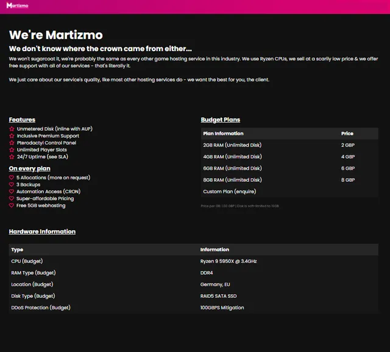This screenshot has height=352, width=390.
Task: Click the 8 GBP price cell
Action: click(348, 180)
